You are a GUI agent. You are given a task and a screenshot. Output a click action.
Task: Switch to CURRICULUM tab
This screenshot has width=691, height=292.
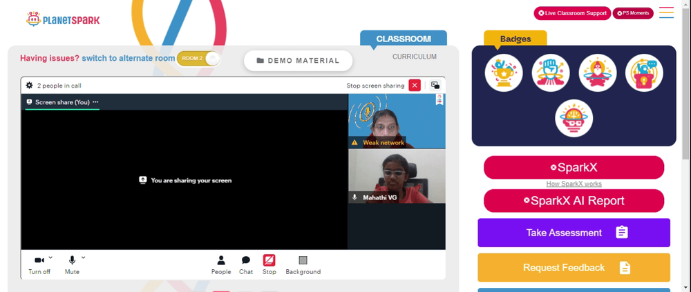415,57
